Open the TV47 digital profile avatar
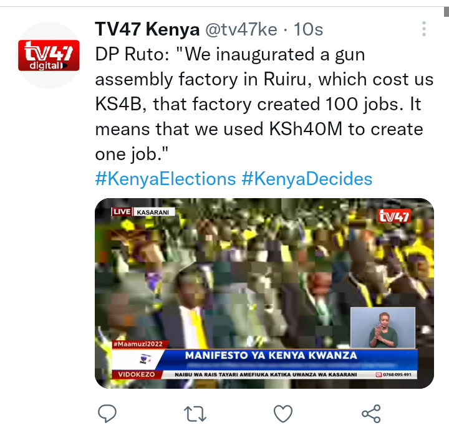 pyautogui.click(x=49, y=55)
